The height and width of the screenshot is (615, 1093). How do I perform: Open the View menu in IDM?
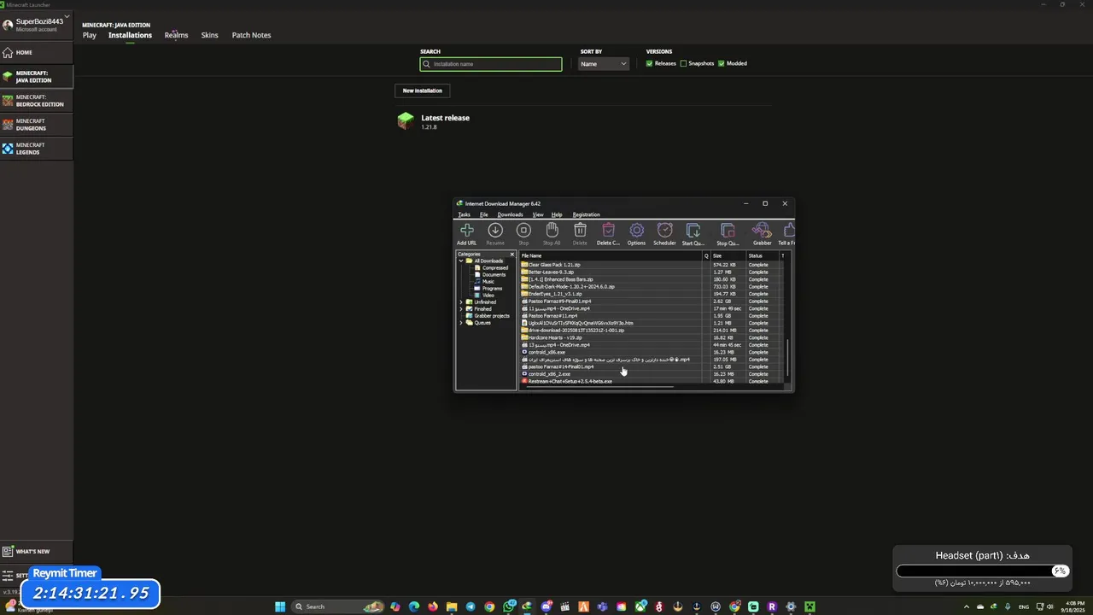538,214
